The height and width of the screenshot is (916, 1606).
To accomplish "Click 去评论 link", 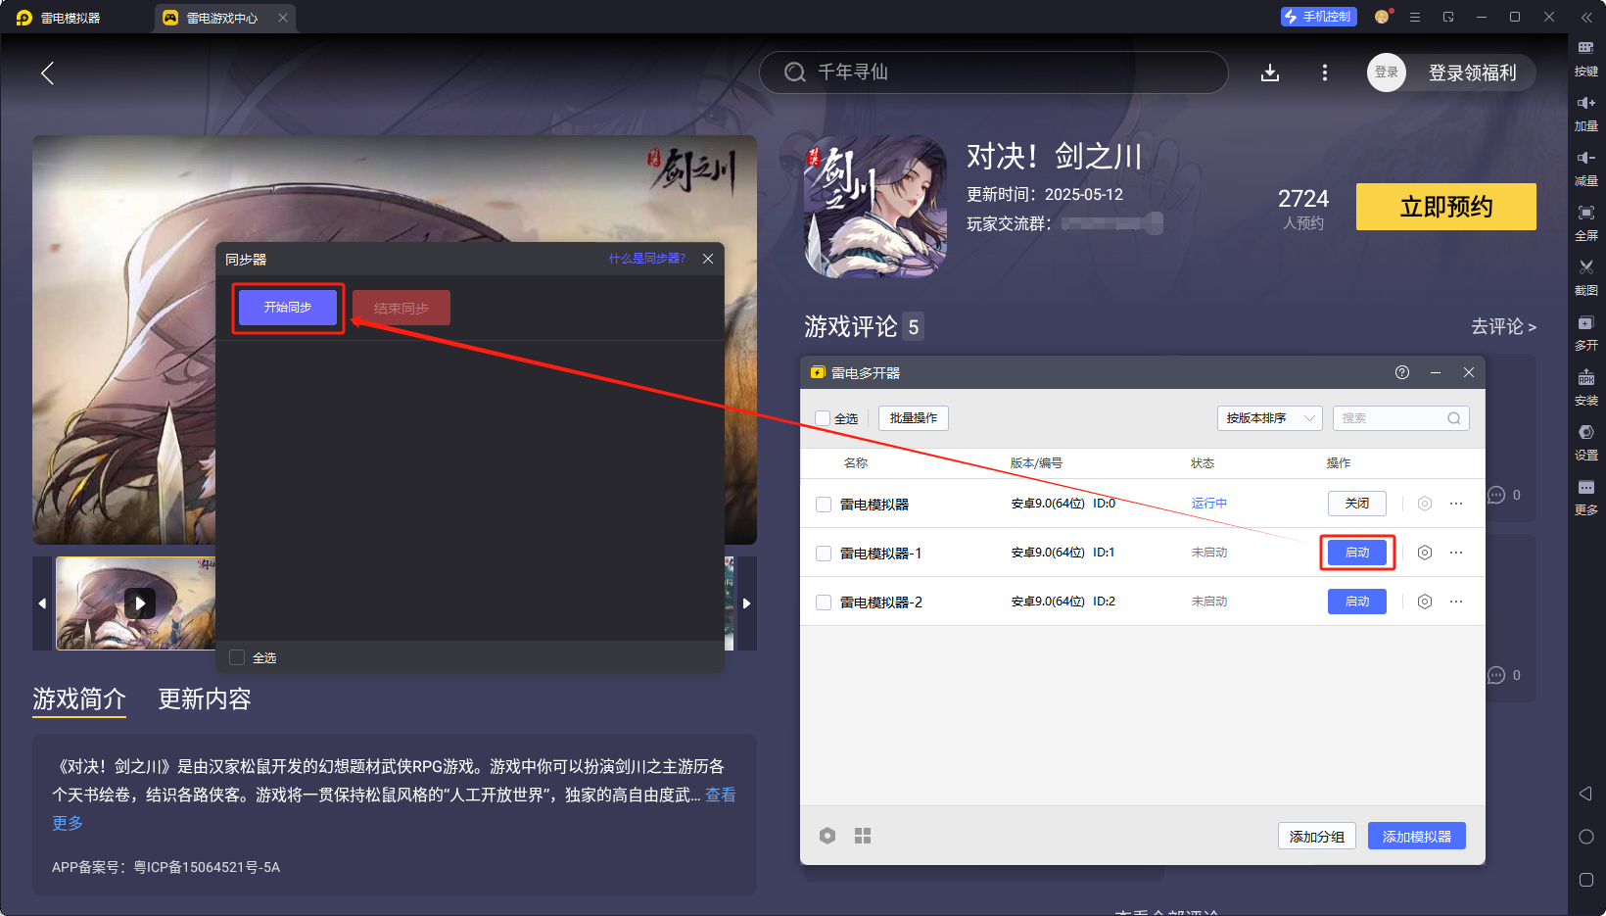I will [x=1503, y=326].
